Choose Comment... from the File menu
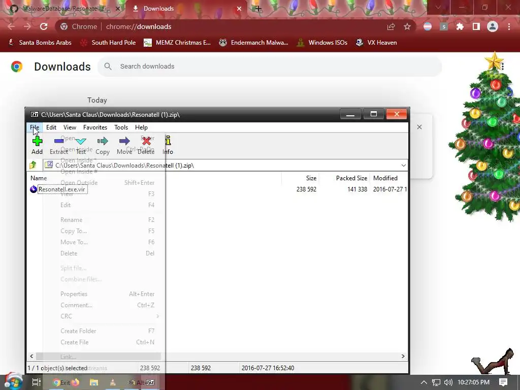The width and height of the screenshot is (520, 390). 104,305
